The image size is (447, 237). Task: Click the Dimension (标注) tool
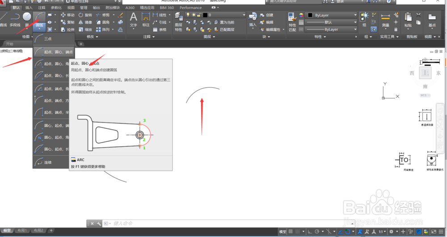tap(146, 19)
